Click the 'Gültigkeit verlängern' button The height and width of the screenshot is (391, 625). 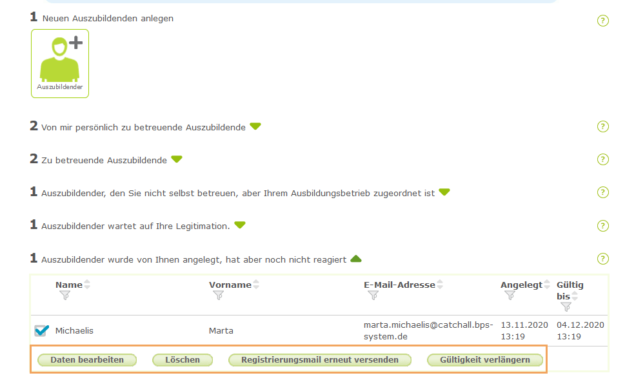pyautogui.click(x=484, y=360)
